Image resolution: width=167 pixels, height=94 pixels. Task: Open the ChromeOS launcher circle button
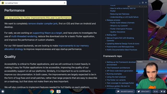pyautogui.click(x=3, y=91)
